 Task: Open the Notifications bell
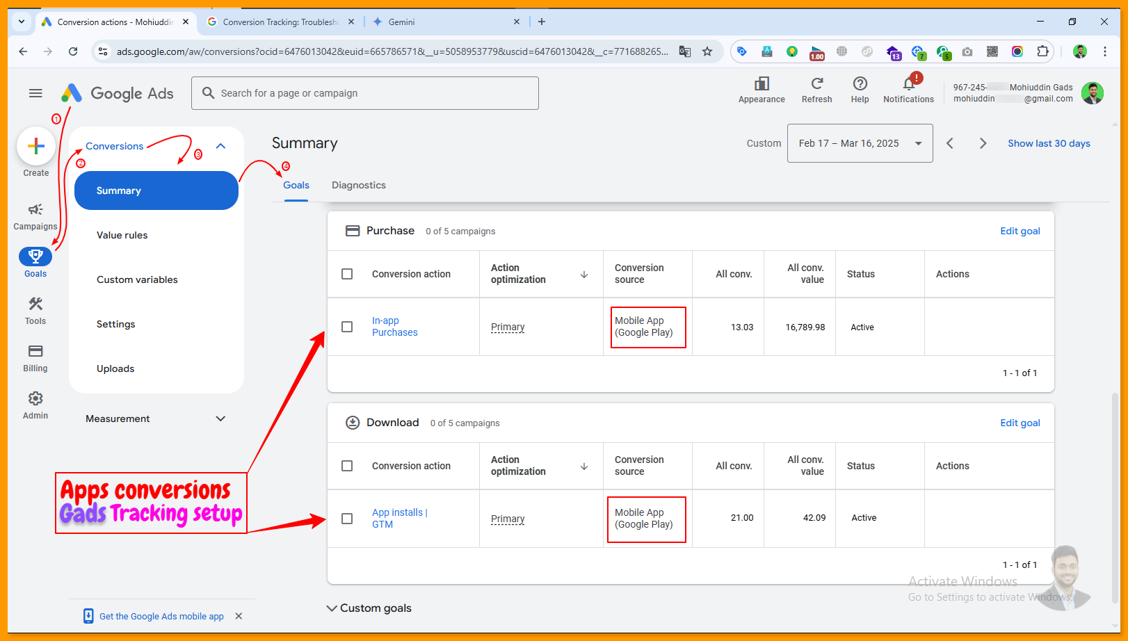coord(908,85)
